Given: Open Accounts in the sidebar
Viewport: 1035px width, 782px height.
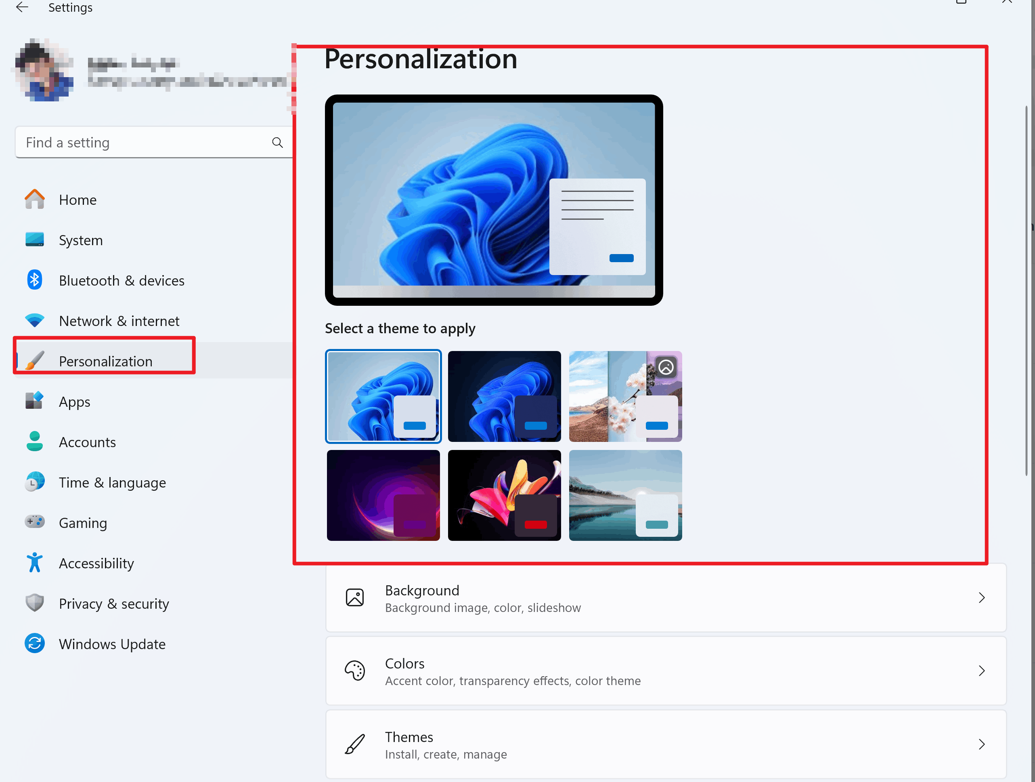Looking at the screenshot, I should pos(87,442).
